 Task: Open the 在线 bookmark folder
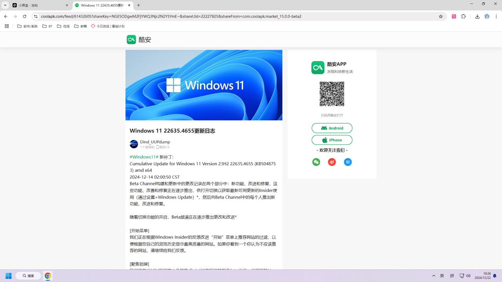click(64, 26)
